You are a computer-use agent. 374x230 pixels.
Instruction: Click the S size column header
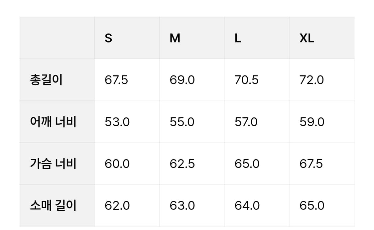pos(108,39)
